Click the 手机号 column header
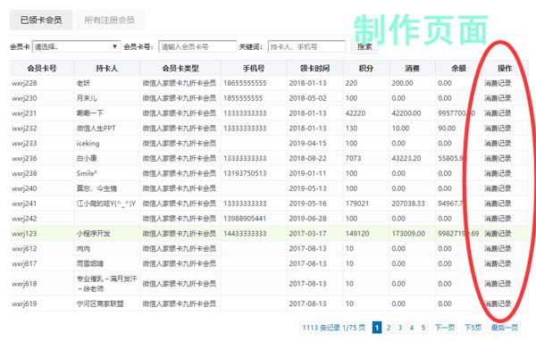The height and width of the screenshot is (341, 536). [x=254, y=69]
